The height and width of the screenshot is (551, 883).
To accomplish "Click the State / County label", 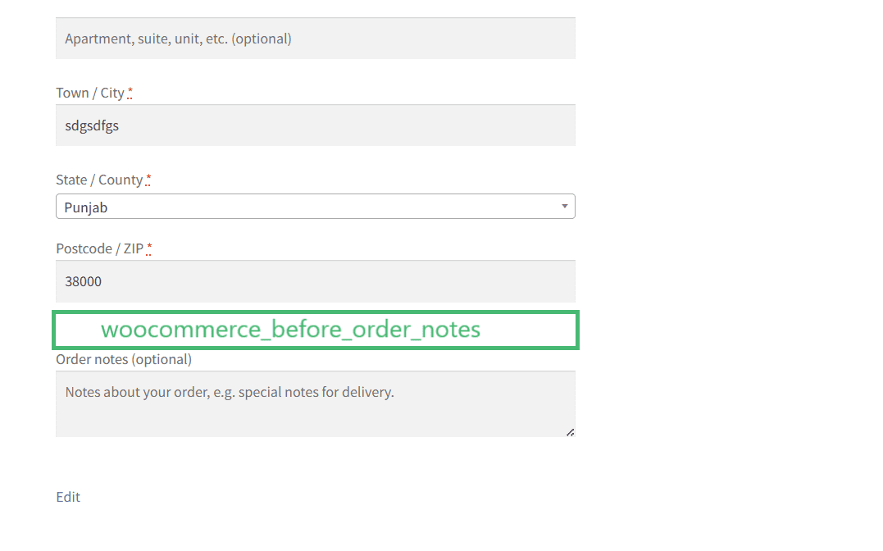I will [99, 180].
